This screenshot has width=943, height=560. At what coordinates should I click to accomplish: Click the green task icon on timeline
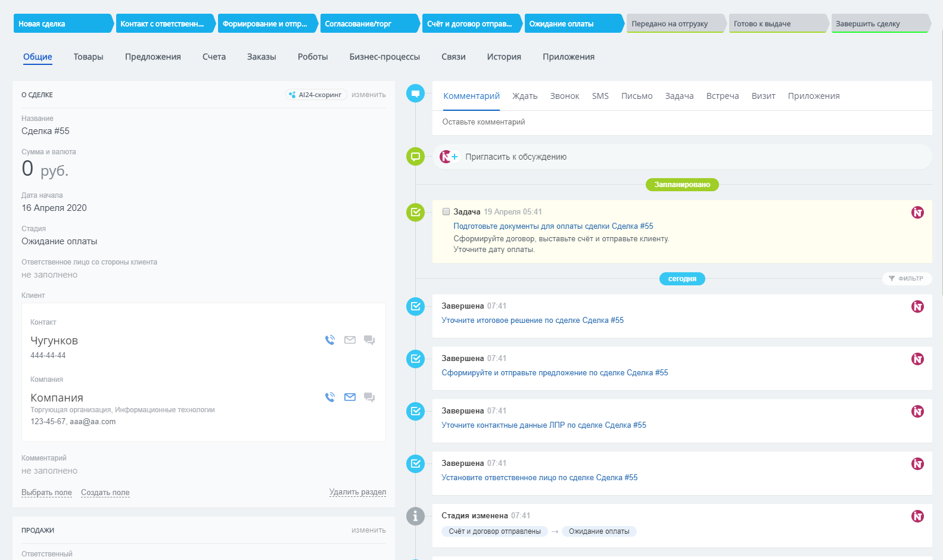pos(415,212)
